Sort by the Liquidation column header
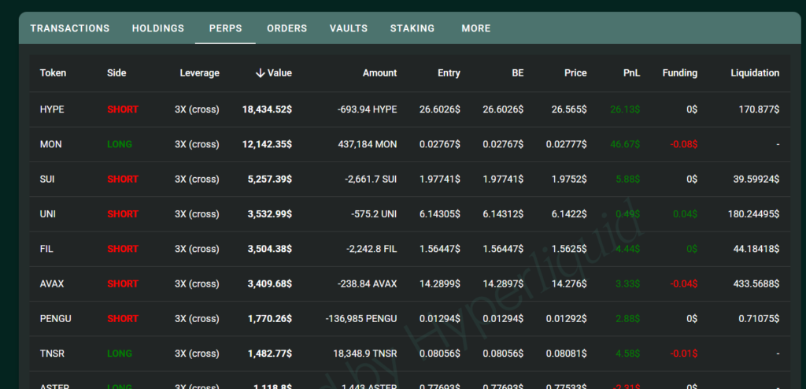 pos(755,73)
